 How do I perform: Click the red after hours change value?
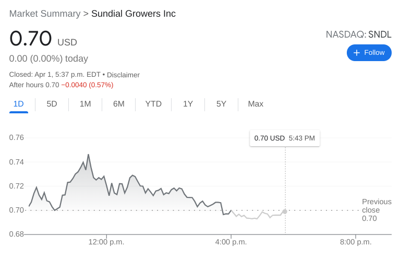coord(87,85)
